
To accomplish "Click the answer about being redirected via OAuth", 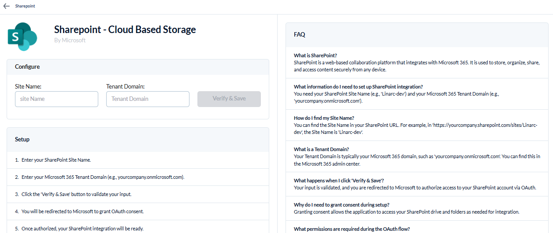I will click(x=415, y=188).
